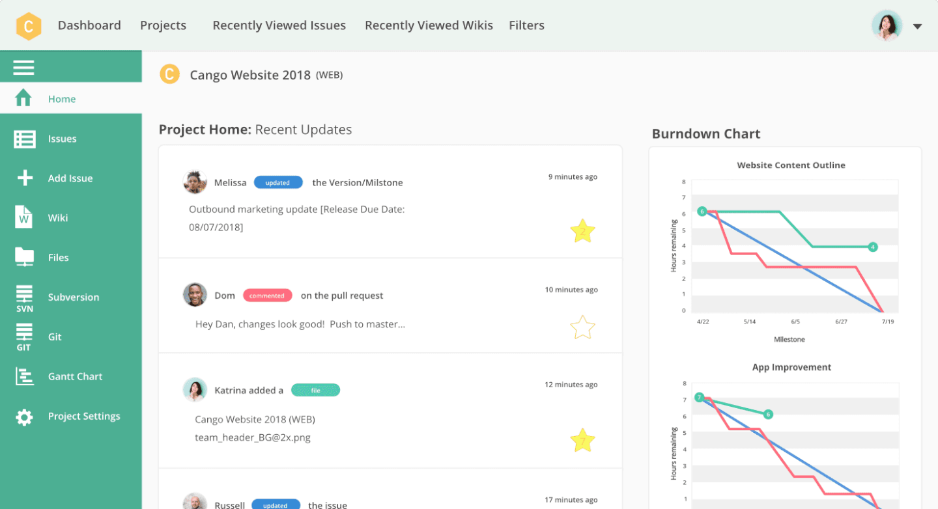
Task: Toggle the star on Melissa's update
Action: pyautogui.click(x=582, y=231)
